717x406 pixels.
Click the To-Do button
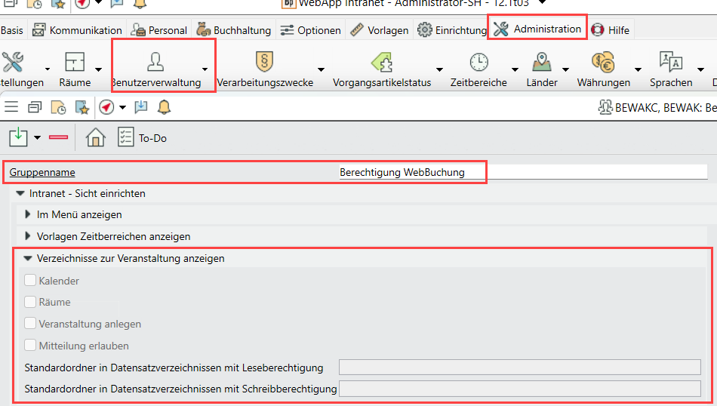[x=143, y=138]
